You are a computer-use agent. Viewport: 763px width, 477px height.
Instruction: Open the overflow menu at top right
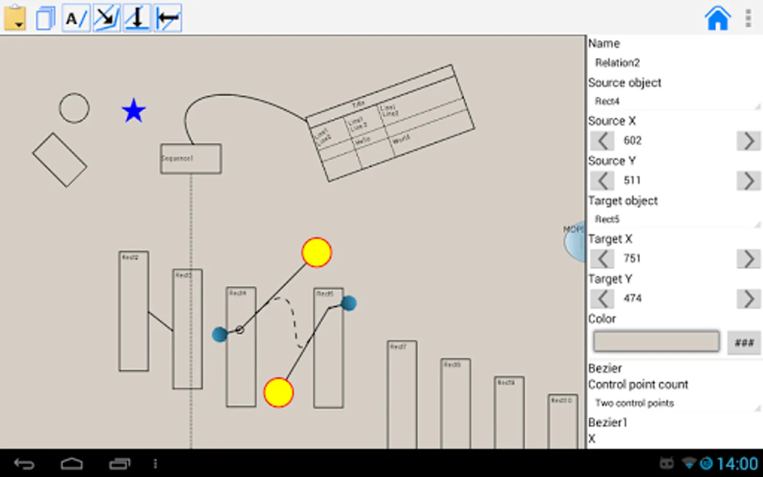tap(748, 18)
